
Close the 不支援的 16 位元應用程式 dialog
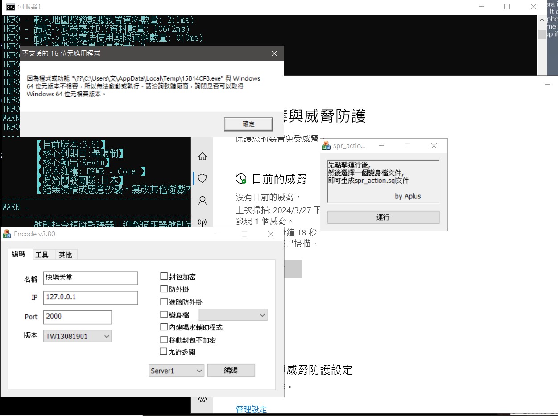[x=275, y=54]
